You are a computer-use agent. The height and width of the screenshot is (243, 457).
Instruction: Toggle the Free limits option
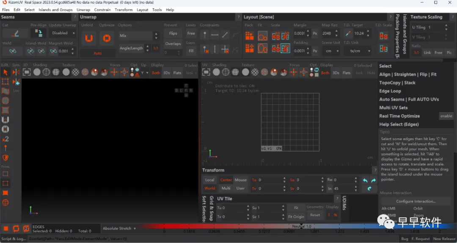[x=191, y=33]
